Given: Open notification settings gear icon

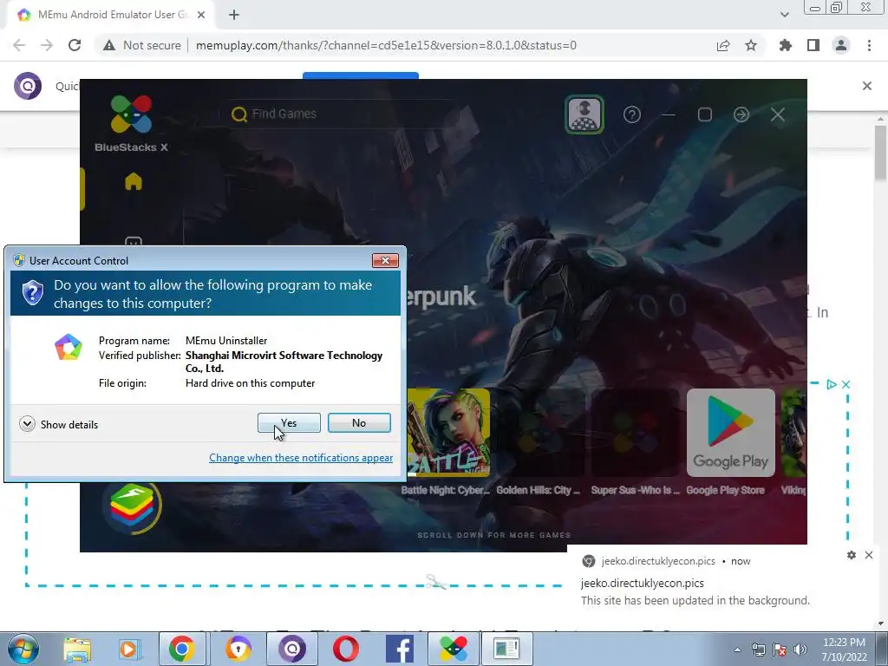Looking at the screenshot, I should [x=852, y=555].
